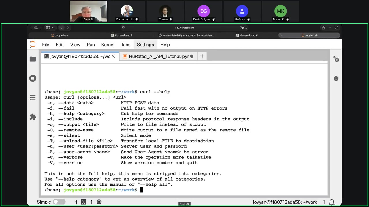Expand the Safari sidebar dropdown chevron
The image size is (369, 207).
[x=53, y=28]
